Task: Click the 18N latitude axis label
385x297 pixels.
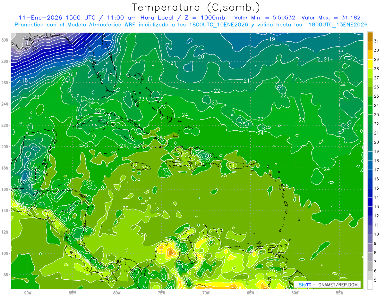Action: pos(4,168)
